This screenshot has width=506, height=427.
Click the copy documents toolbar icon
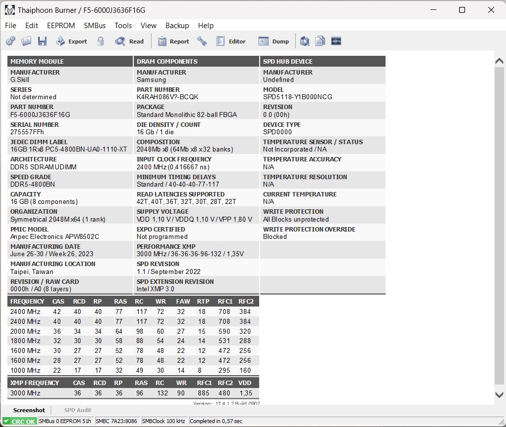point(320,41)
